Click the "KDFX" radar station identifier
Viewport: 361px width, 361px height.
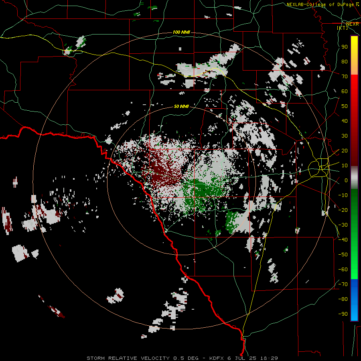(217, 358)
